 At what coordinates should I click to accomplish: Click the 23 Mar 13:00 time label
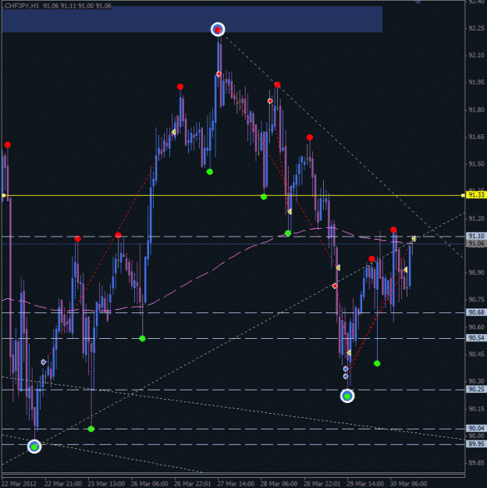point(106,483)
